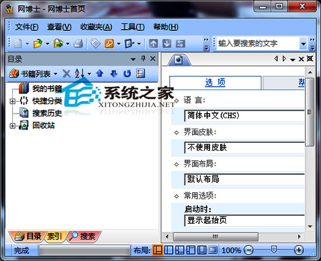Click the vertical scrollbar down arrow
Viewport: 321px width, 261px height.
click(x=310, y=226)
